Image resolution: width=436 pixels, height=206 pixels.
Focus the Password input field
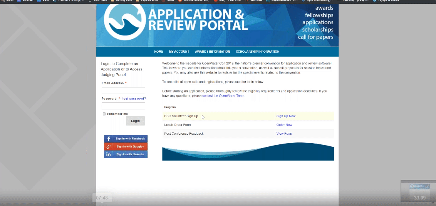tap(123, 106)
